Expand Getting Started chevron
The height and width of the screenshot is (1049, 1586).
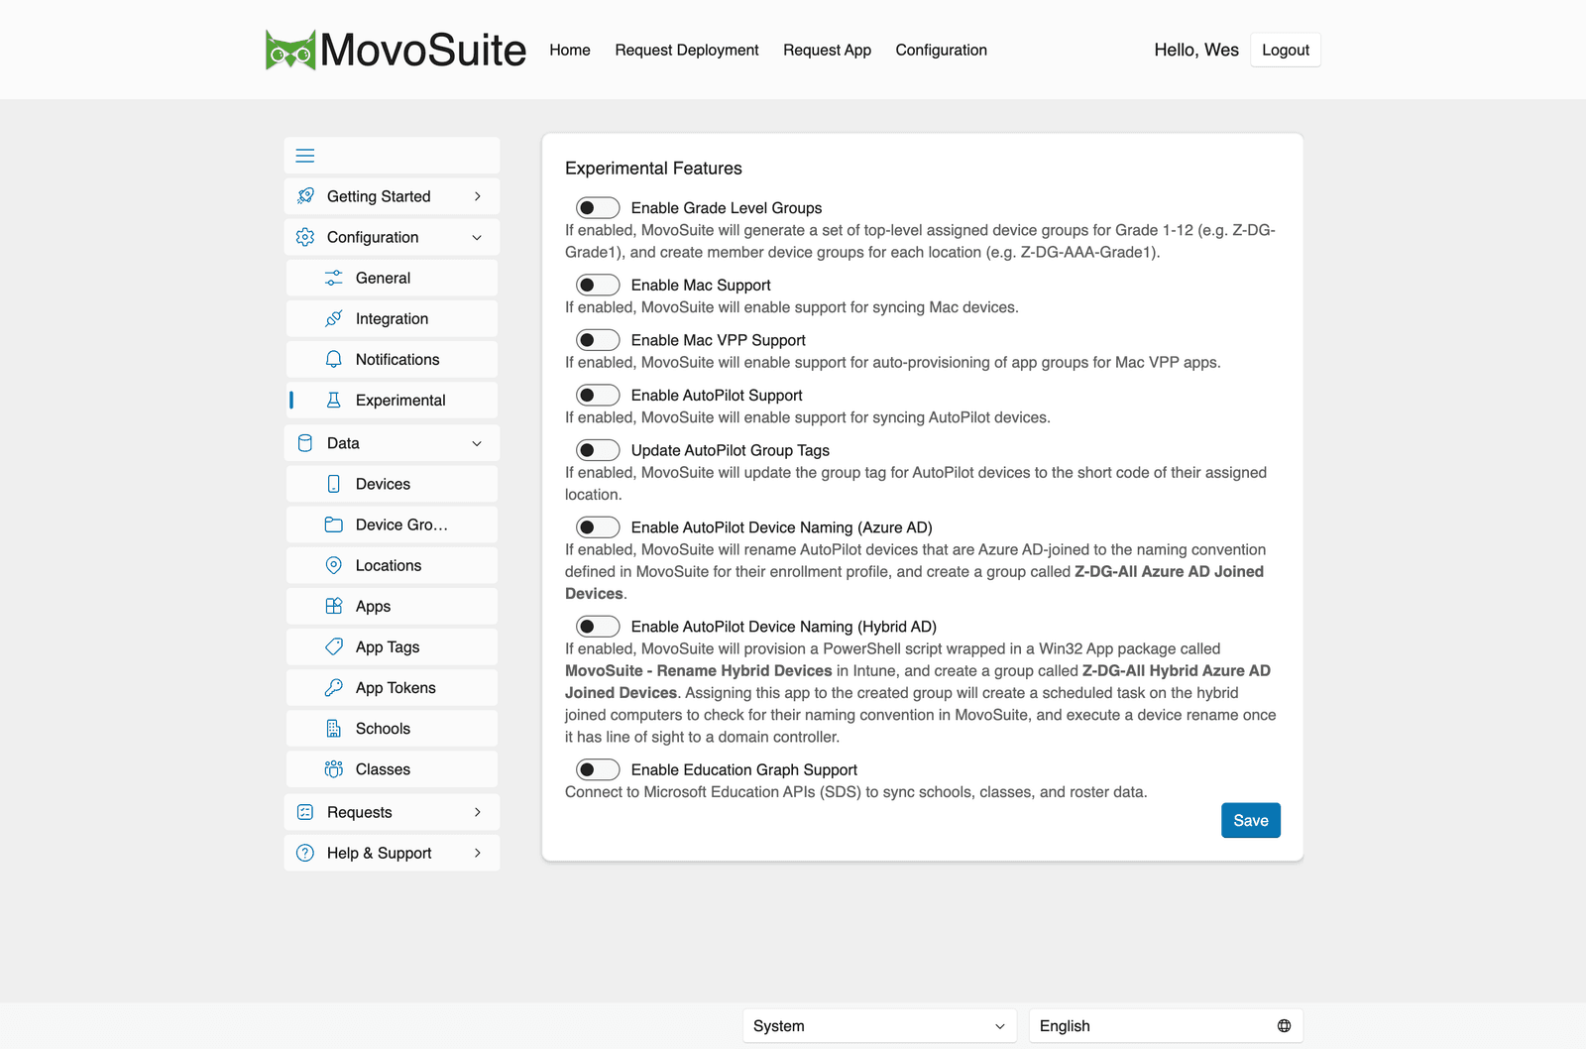coord(478,196)
